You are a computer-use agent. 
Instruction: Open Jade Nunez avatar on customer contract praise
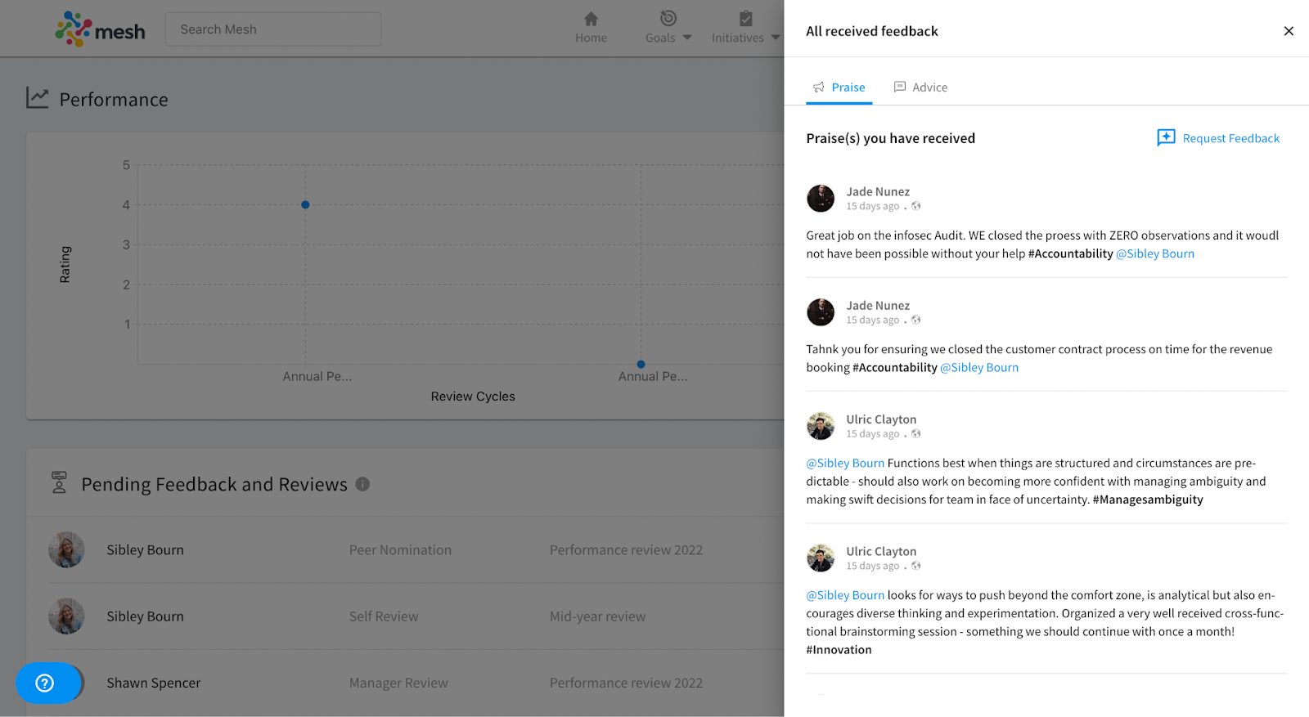click(821, 312)
